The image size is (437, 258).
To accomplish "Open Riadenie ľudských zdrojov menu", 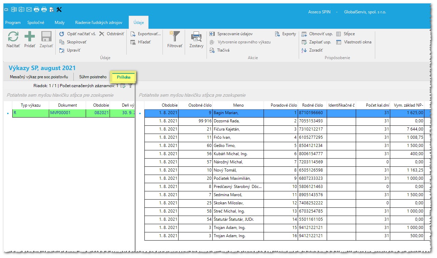I will pos(99,23).
